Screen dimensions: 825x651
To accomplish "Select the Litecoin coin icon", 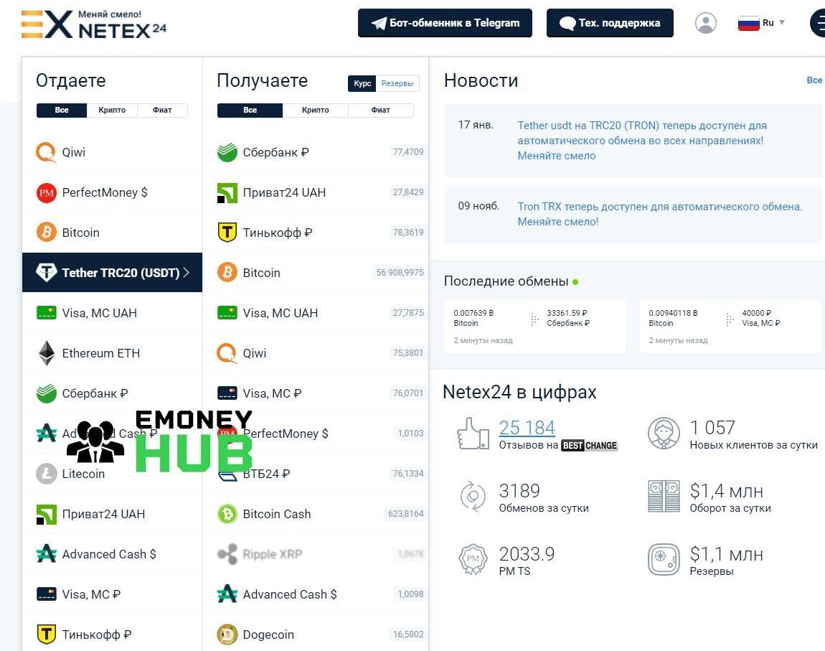I will coord(47,474).
